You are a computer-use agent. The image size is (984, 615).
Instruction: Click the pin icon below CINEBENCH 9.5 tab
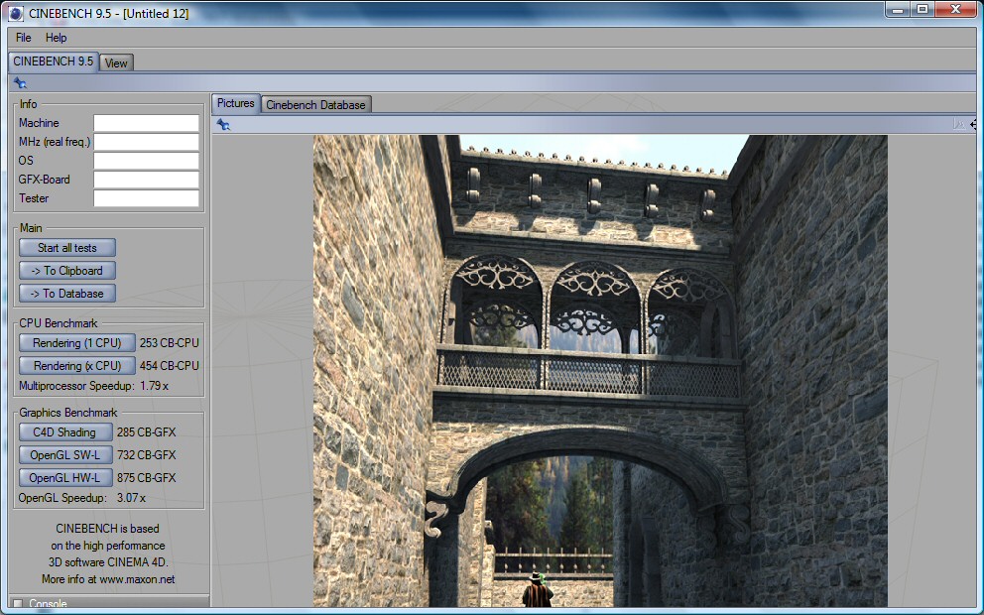coord(21,83)
